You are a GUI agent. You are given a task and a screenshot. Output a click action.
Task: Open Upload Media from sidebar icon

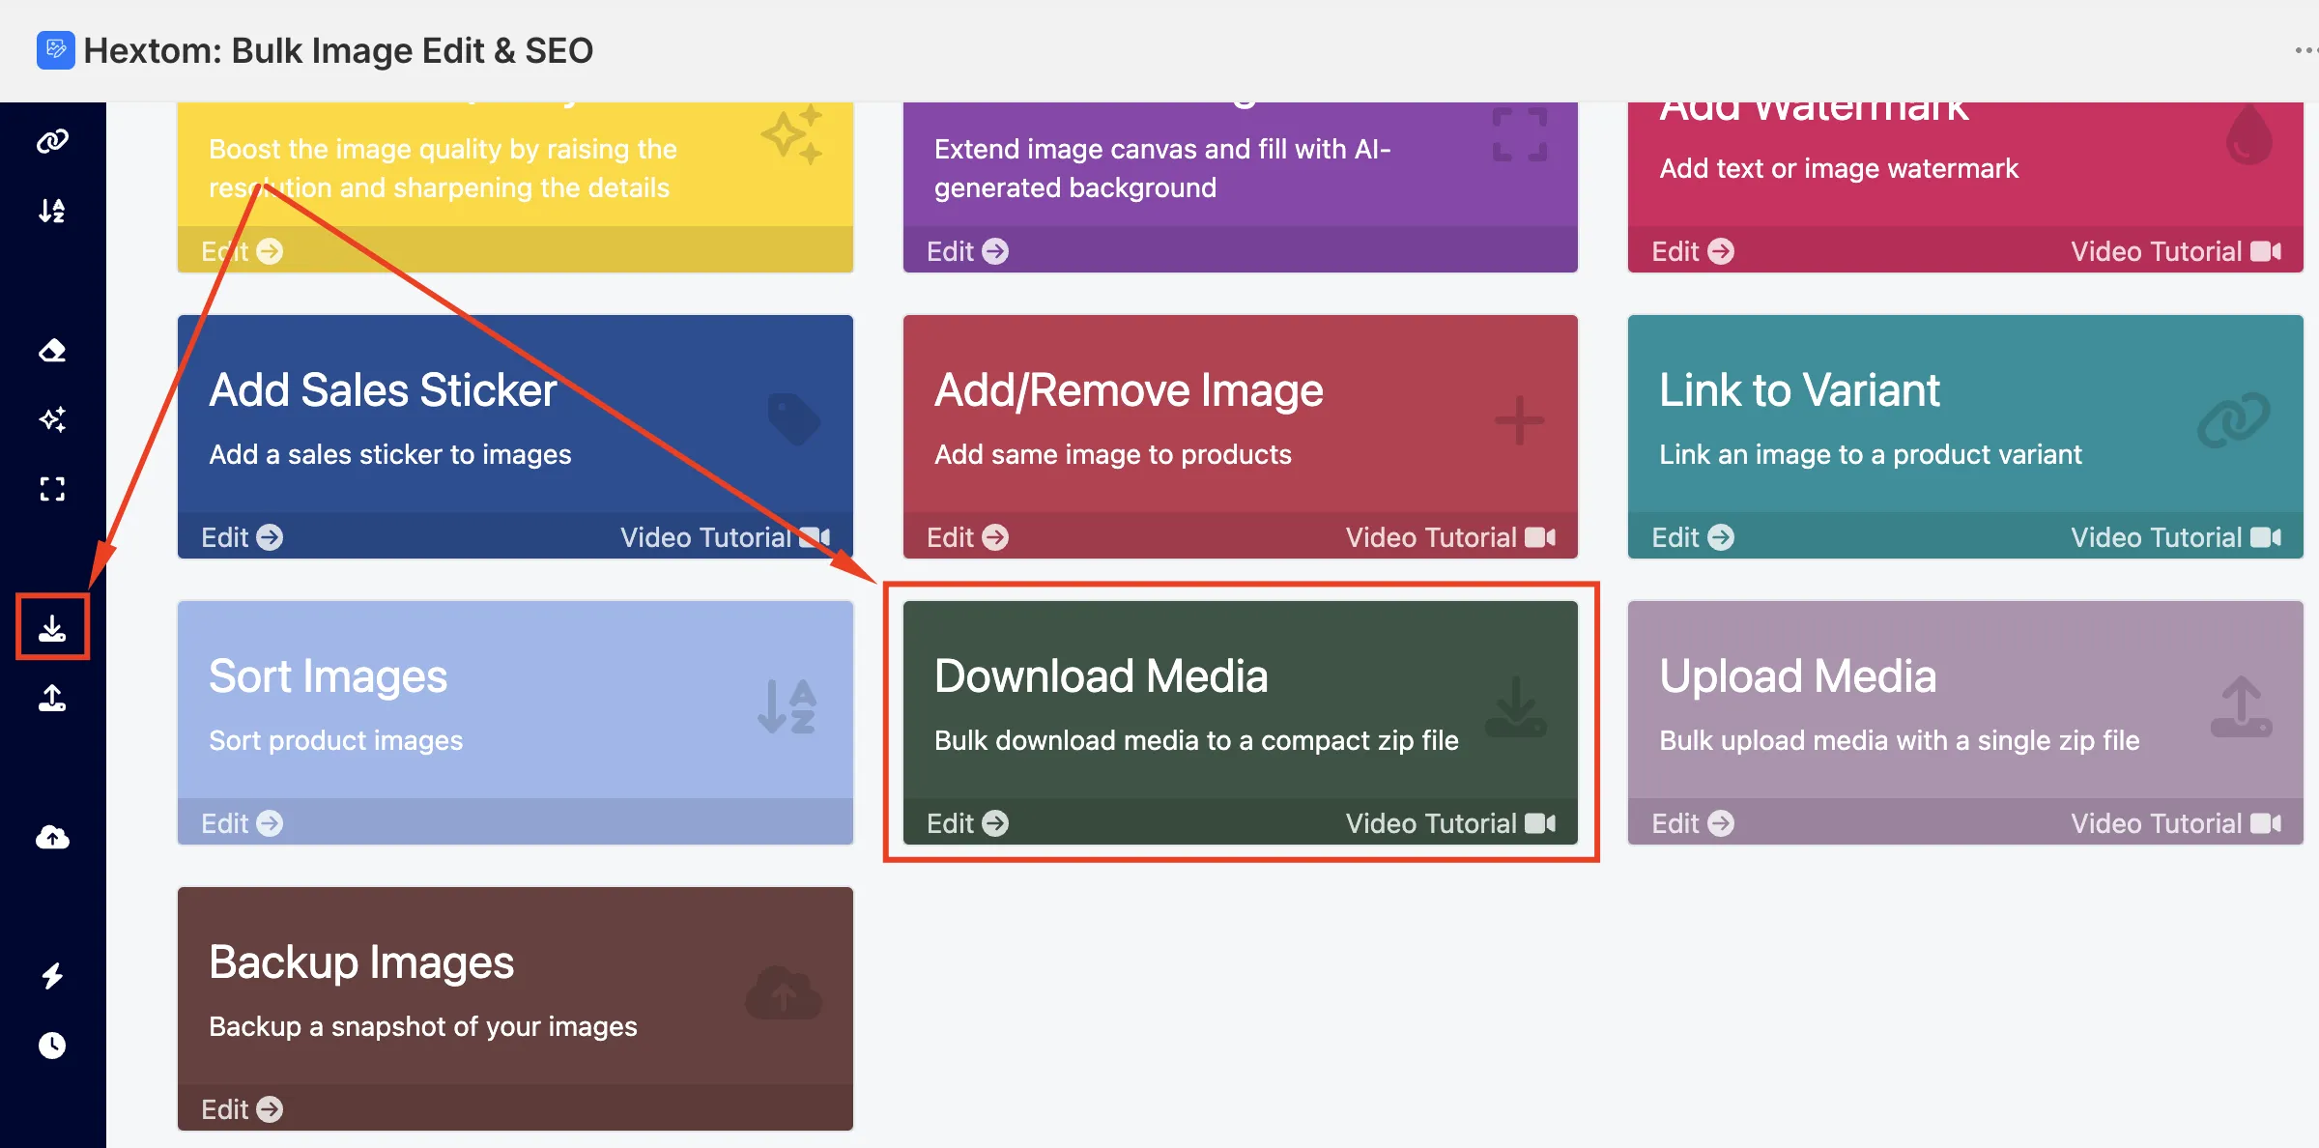pyautogui.click(x=52, y=698)
